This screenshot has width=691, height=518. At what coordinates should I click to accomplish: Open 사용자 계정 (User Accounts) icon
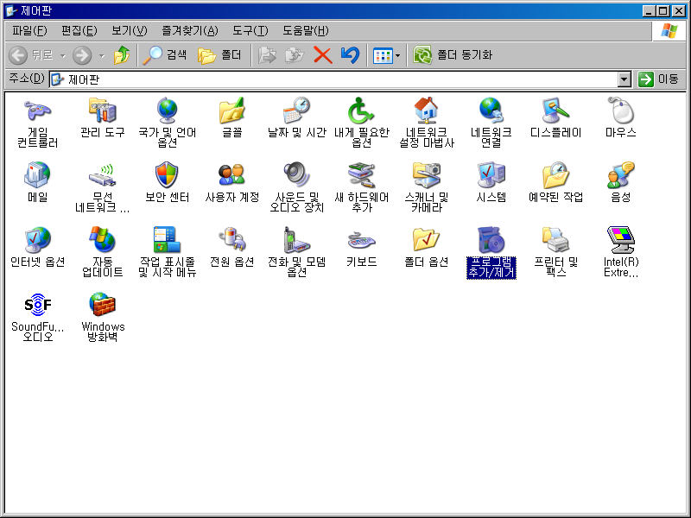click(x=231, y=175)
